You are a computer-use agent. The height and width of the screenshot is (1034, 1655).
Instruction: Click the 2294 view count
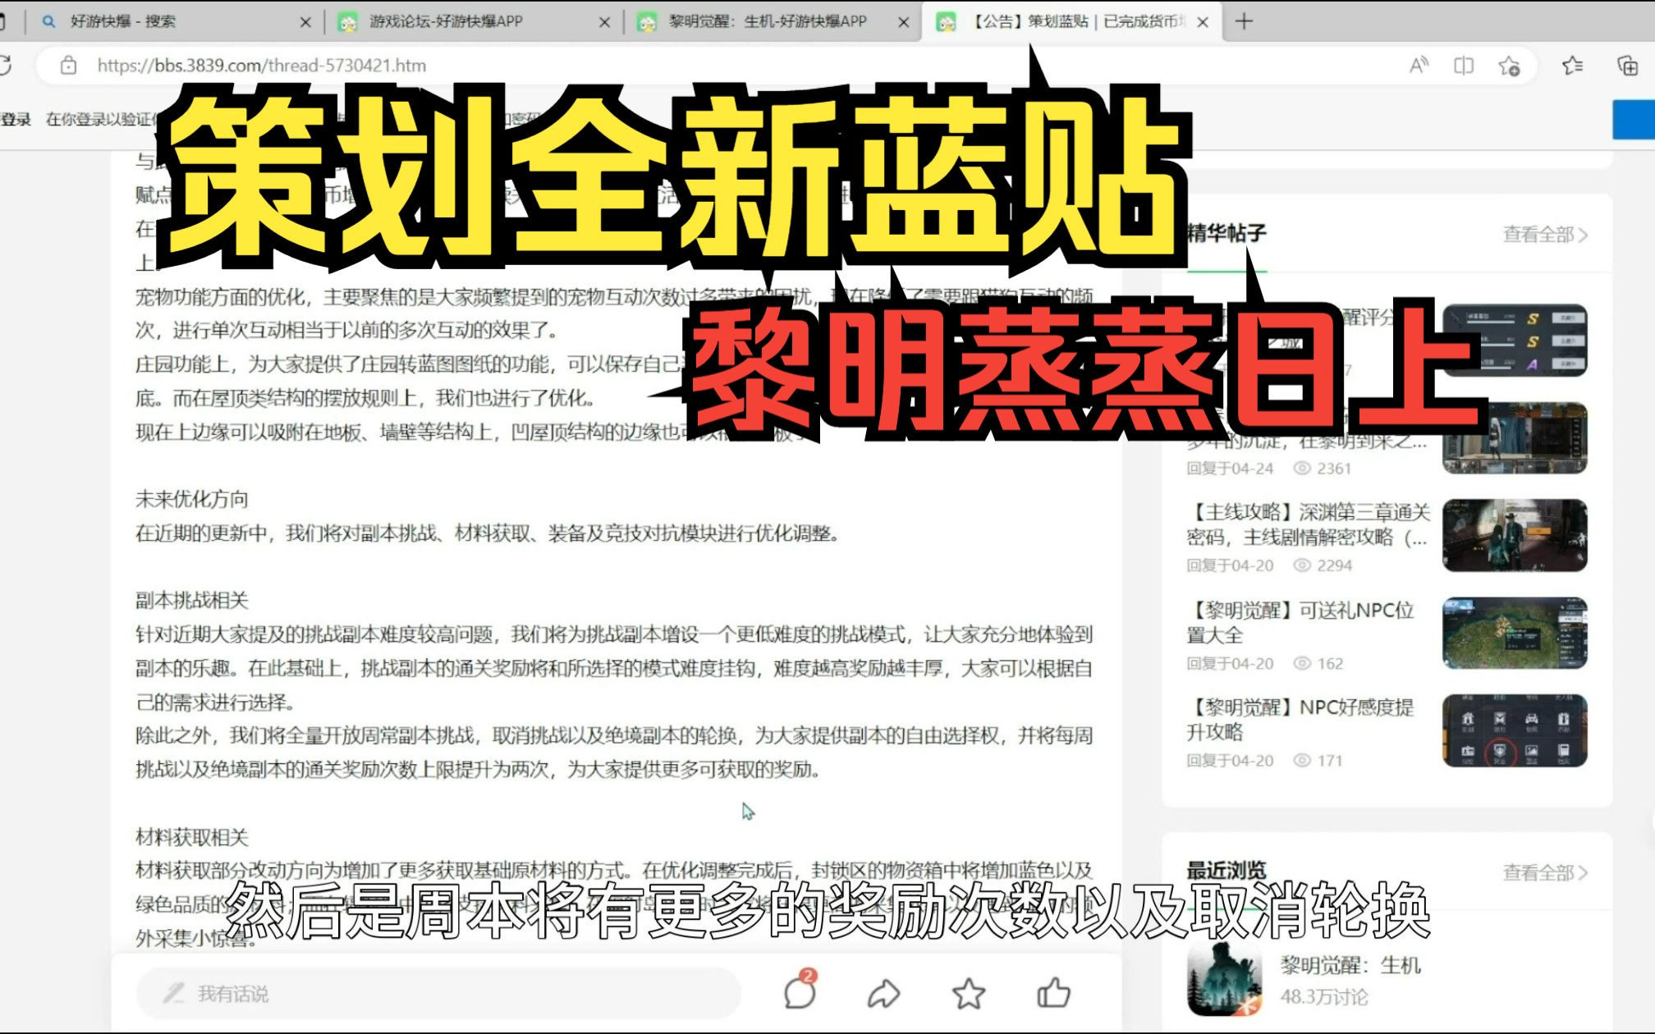[x=1323, y=565]
